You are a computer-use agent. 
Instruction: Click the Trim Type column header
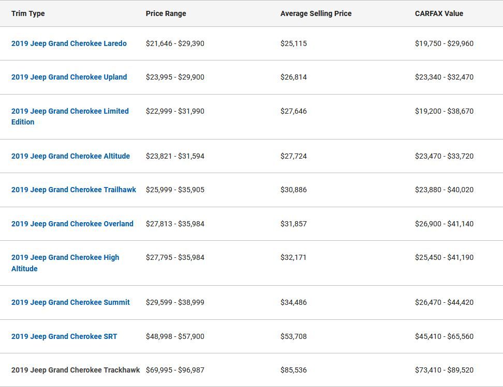(x=28, y=13)
